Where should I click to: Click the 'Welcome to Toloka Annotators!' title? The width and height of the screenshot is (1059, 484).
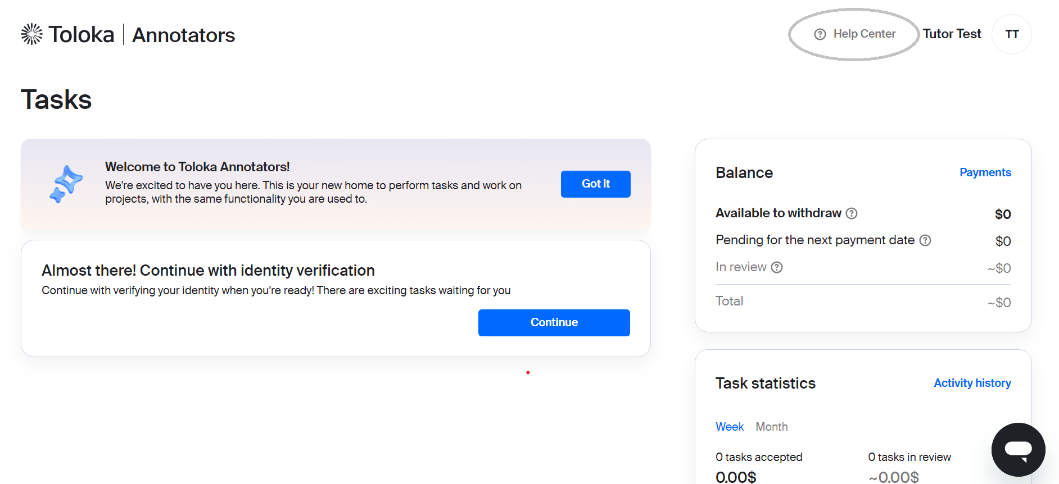point(197,167)
